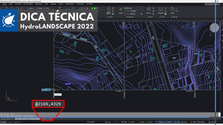
Task: Click the Cut scissors icon
Action: coord(176,8)
